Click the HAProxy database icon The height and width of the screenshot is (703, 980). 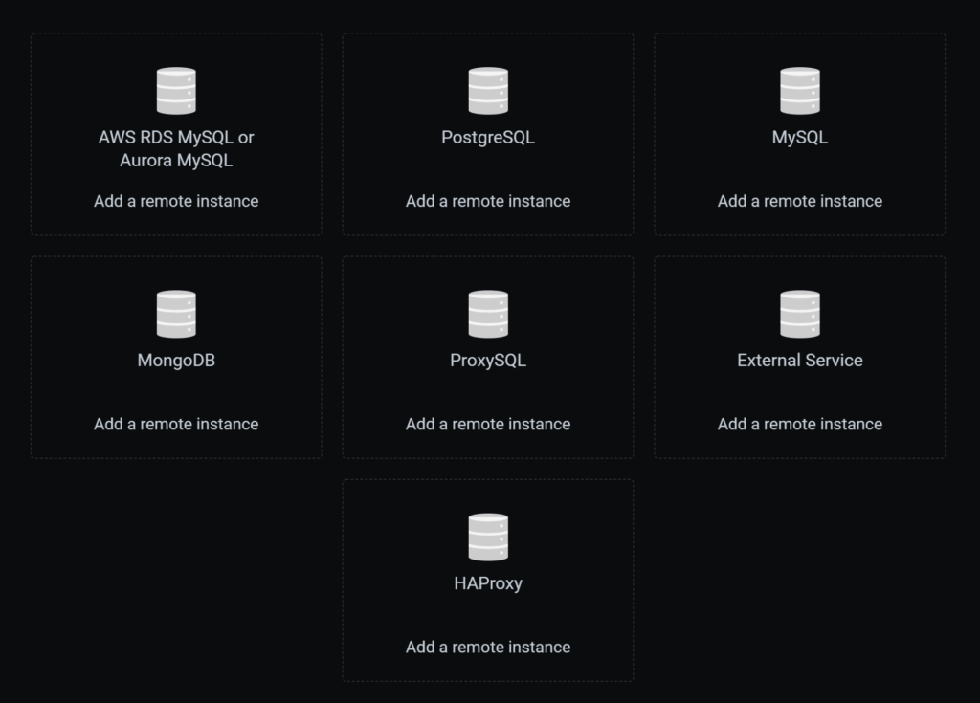pyautogui.click(x=488, y=537)
